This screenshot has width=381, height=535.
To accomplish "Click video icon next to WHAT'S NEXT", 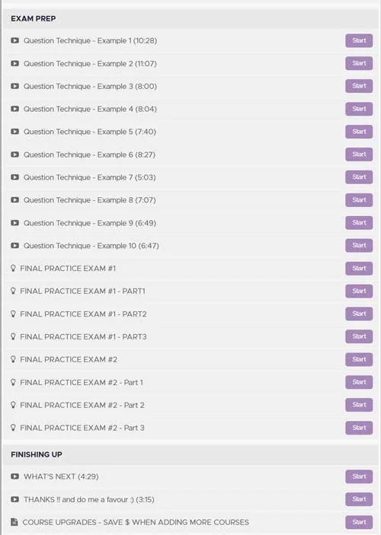I will [x=14, y=476].
